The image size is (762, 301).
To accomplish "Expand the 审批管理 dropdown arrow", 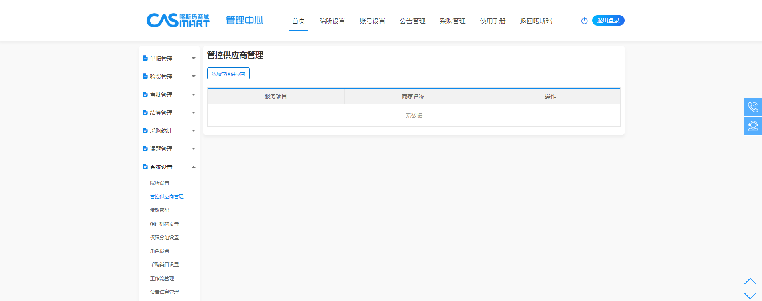I will 194,95.
